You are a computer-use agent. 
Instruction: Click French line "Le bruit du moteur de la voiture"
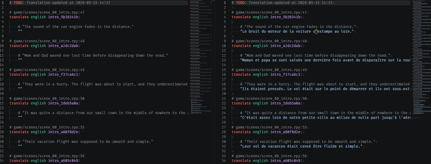[x=297, y=31]
